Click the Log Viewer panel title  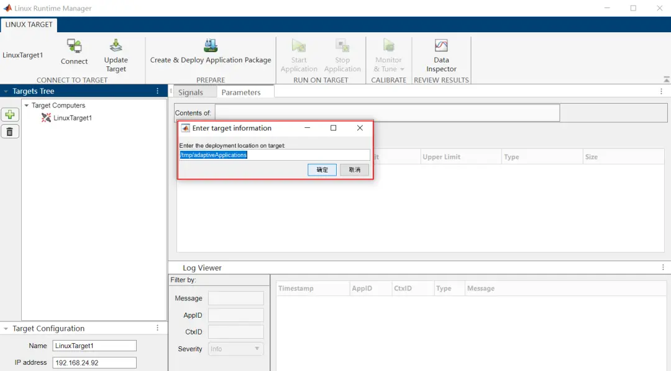pyautogui.click(x=202, y=268)
